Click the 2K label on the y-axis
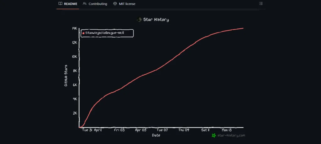This screenshot has width=321, height=144. [75, 113]
